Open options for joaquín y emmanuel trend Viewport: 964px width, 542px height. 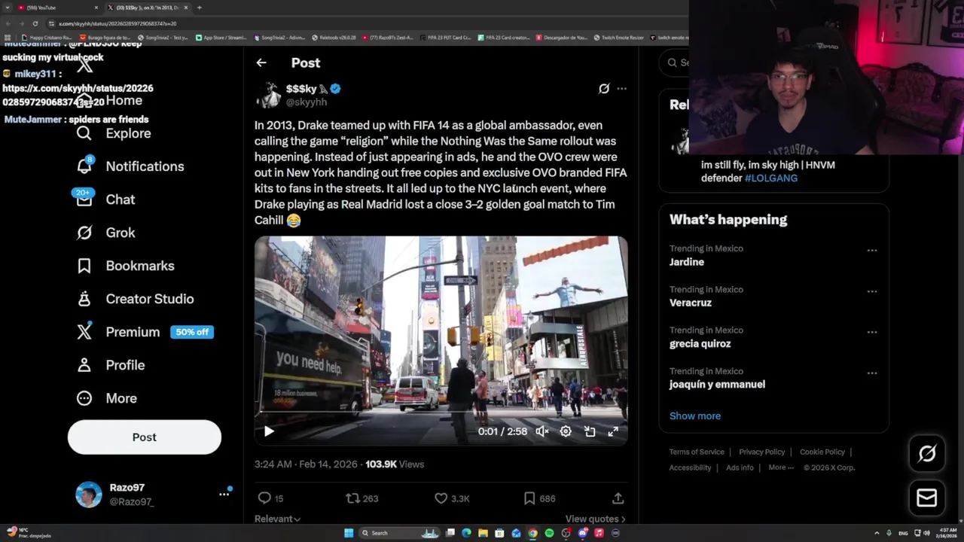click(x=872, y=373)
